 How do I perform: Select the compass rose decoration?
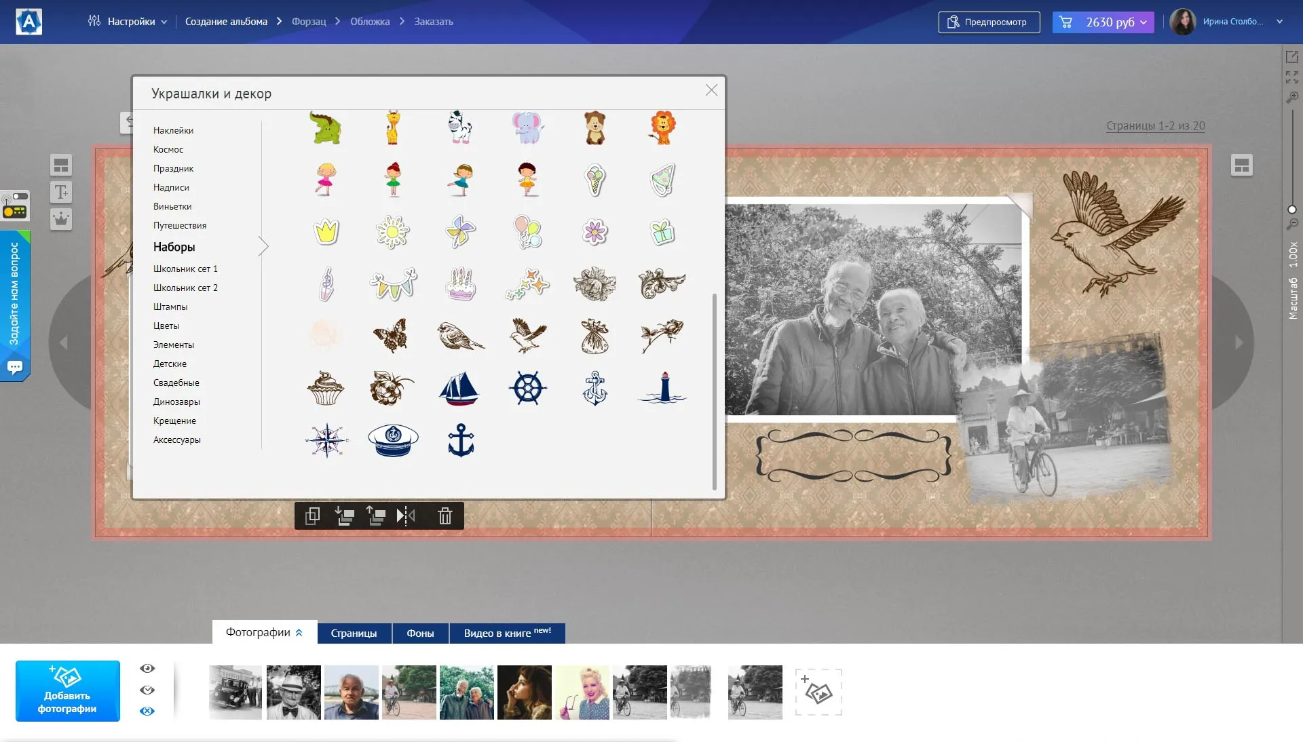326,441
